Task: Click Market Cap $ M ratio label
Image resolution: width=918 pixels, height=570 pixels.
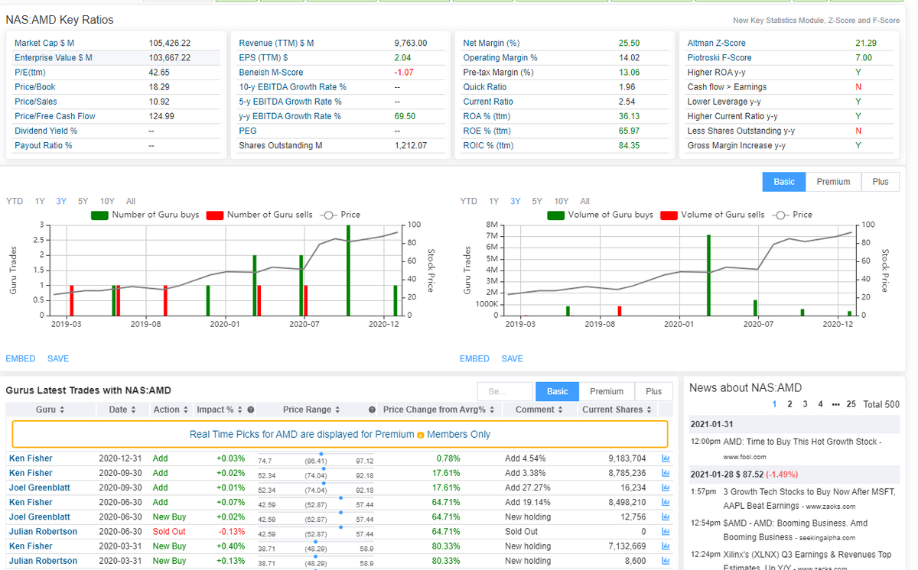Action: coord(44,43)
